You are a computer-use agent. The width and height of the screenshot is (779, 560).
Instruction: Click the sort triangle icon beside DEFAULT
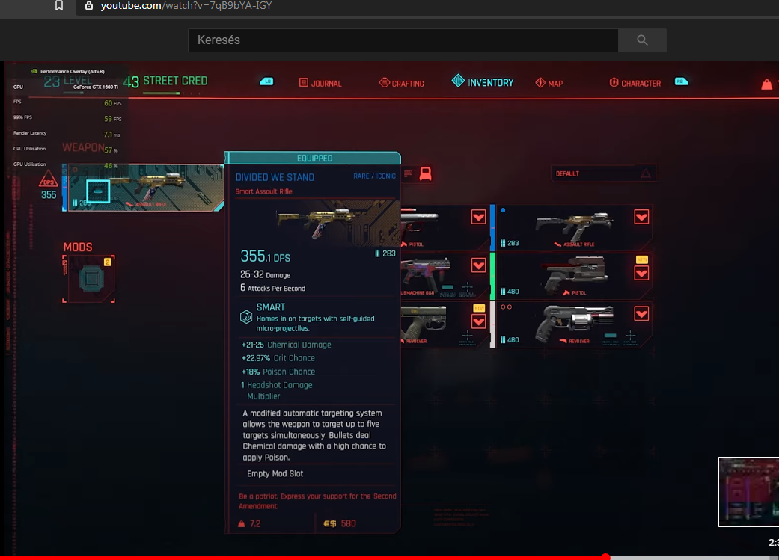tap(645, 173)
